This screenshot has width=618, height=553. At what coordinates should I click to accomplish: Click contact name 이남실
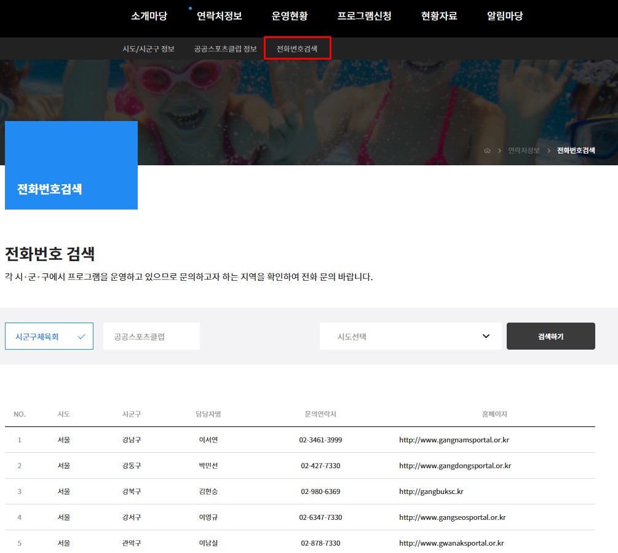pyautogui.click(x=208, y=543)
